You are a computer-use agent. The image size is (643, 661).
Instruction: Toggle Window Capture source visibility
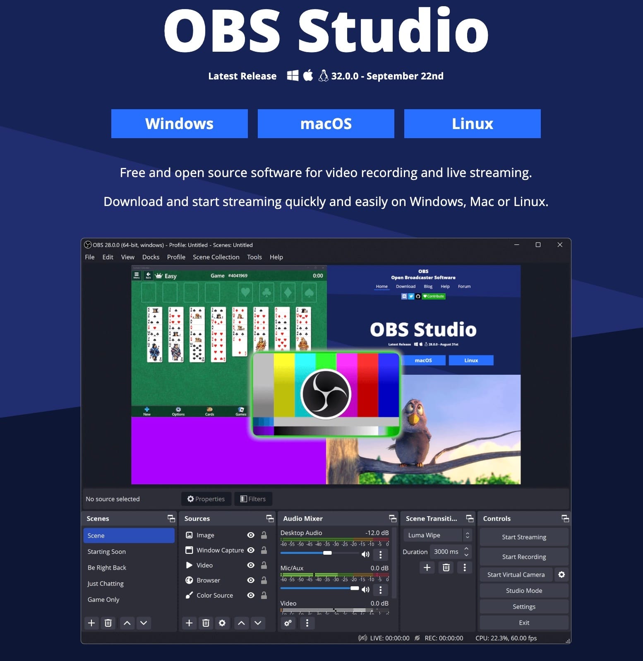[x=251, y=550]
